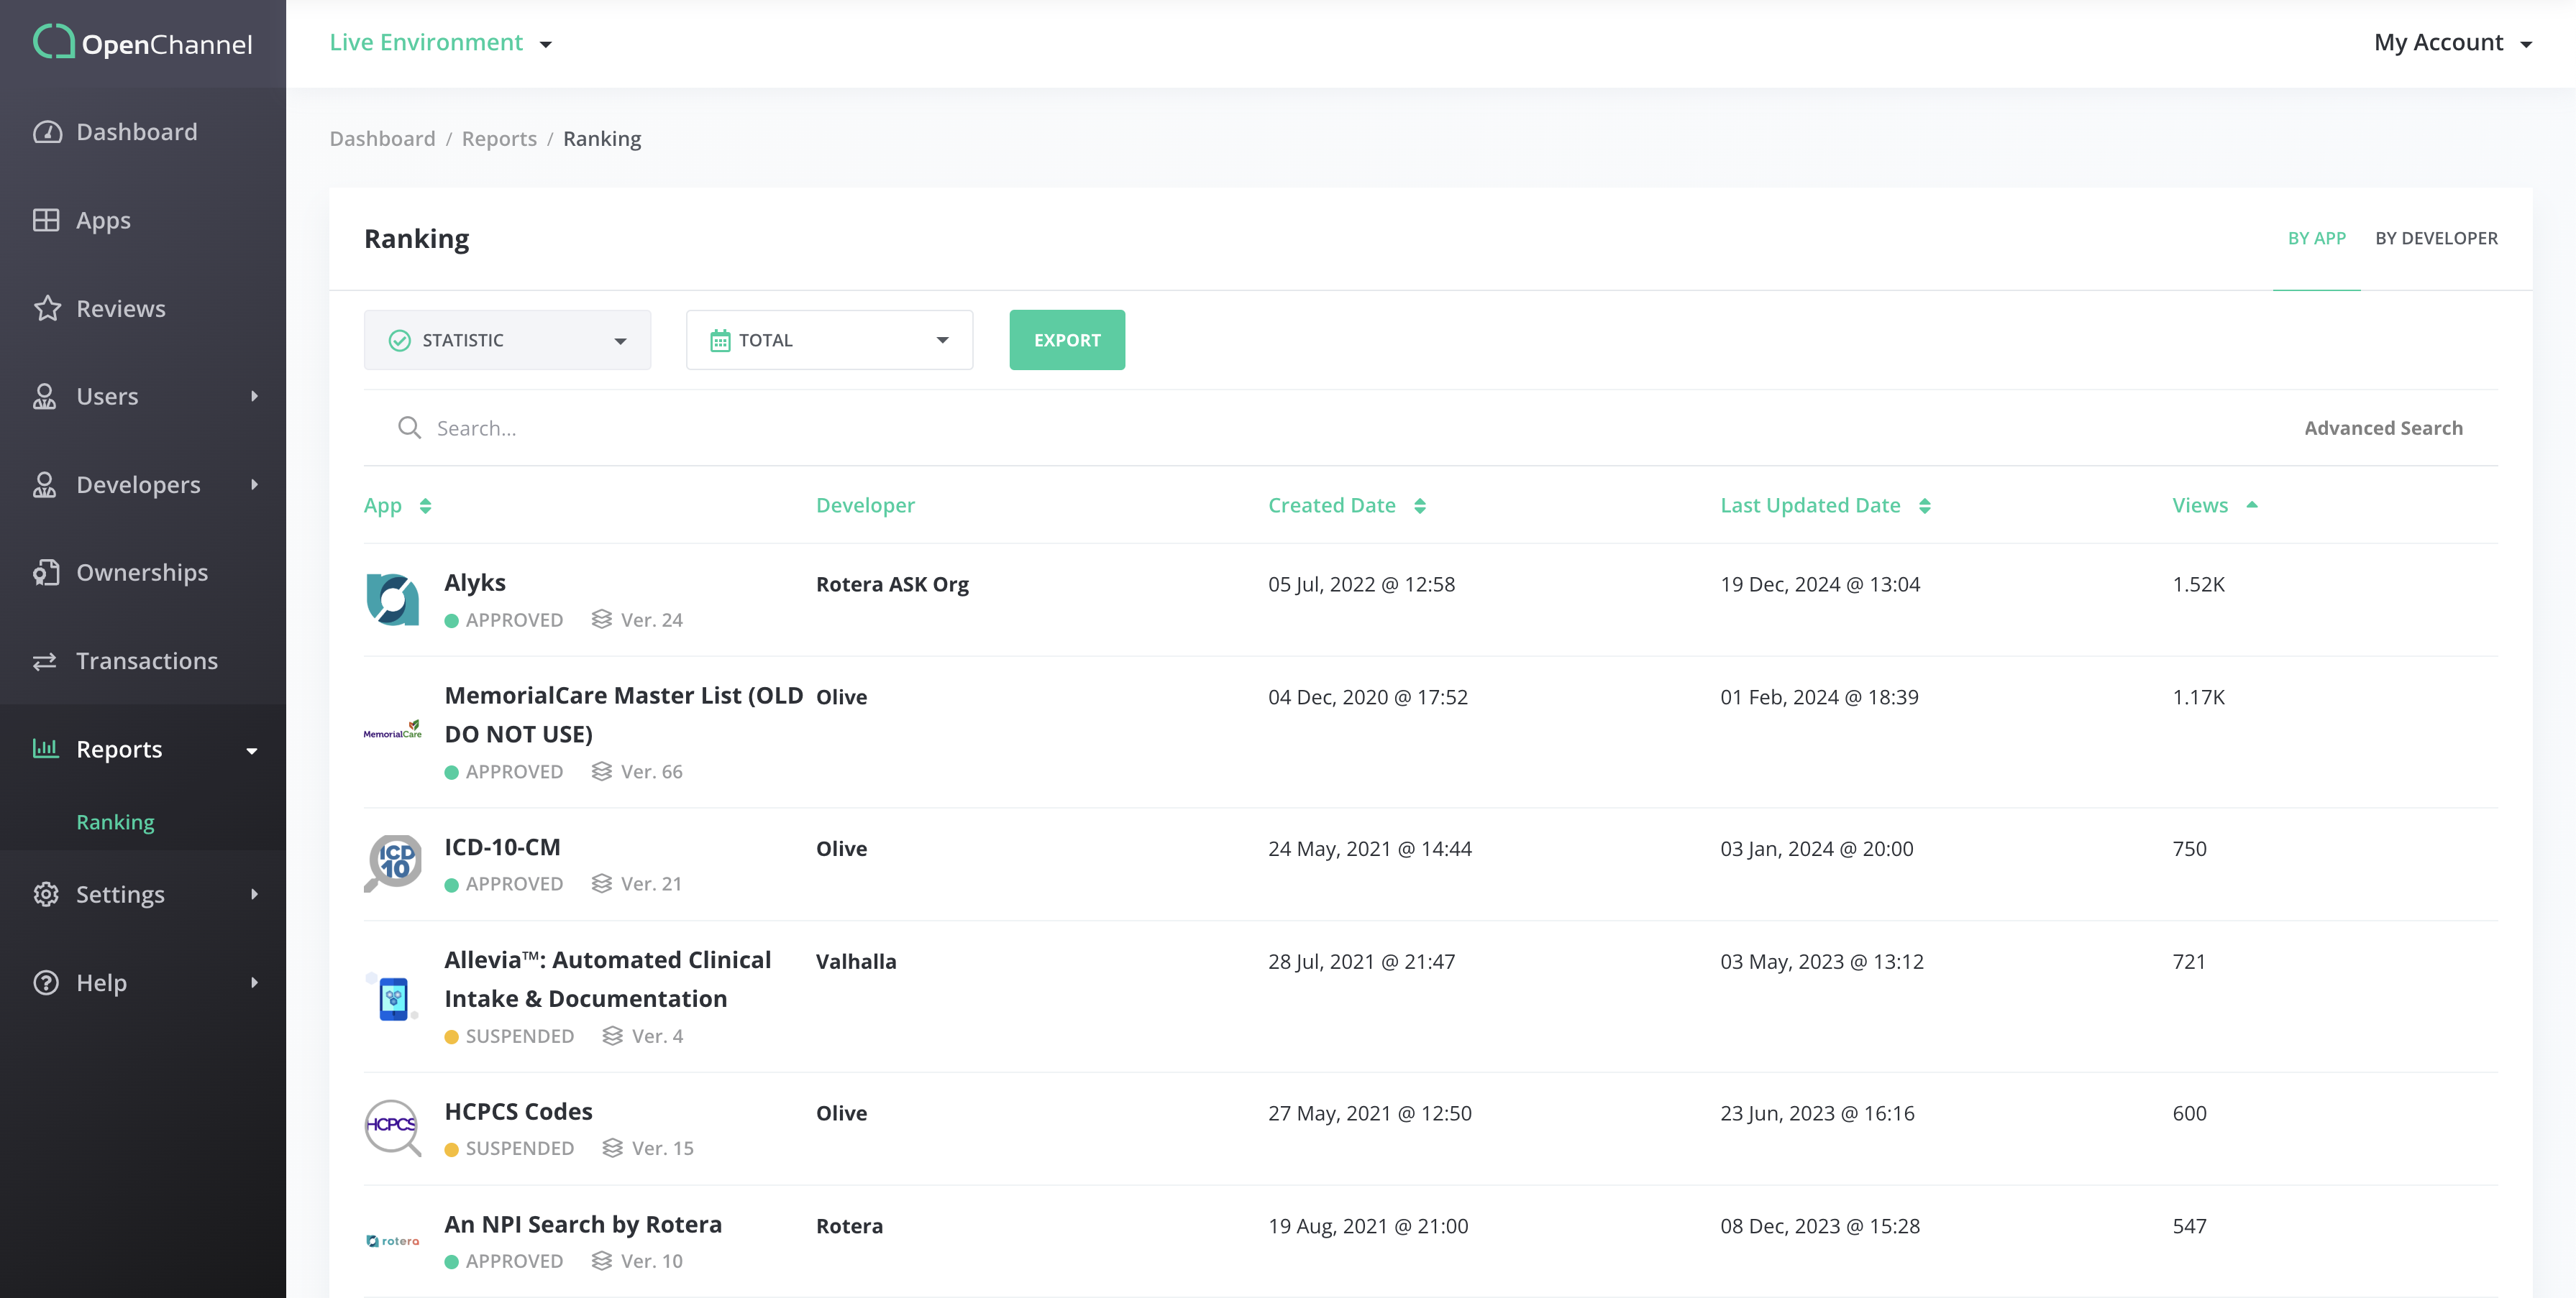Click the magnifier icon in search bar
Screen dimensions: 2576x1298
click(x=409, y=428)
